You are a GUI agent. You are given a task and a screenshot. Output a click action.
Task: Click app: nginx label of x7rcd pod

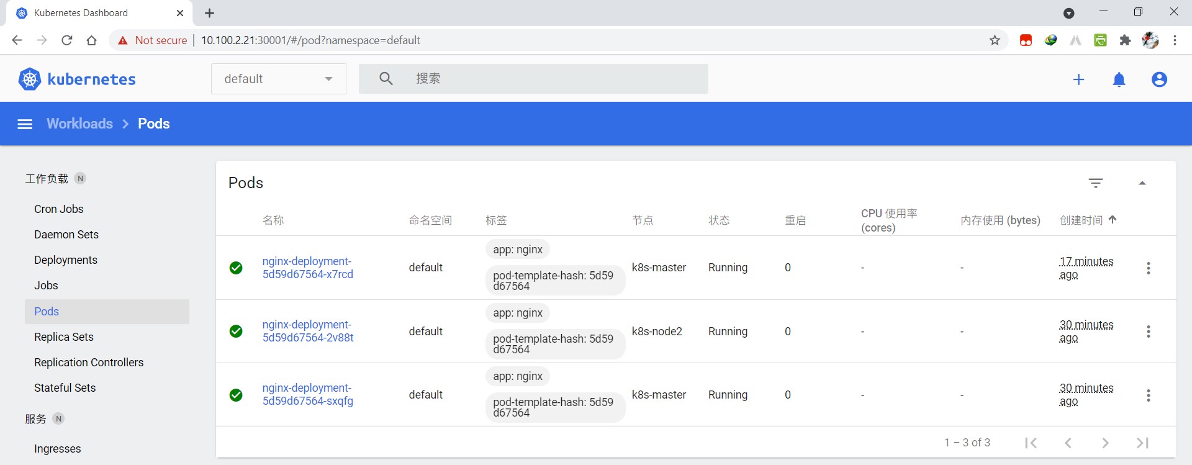518,250
